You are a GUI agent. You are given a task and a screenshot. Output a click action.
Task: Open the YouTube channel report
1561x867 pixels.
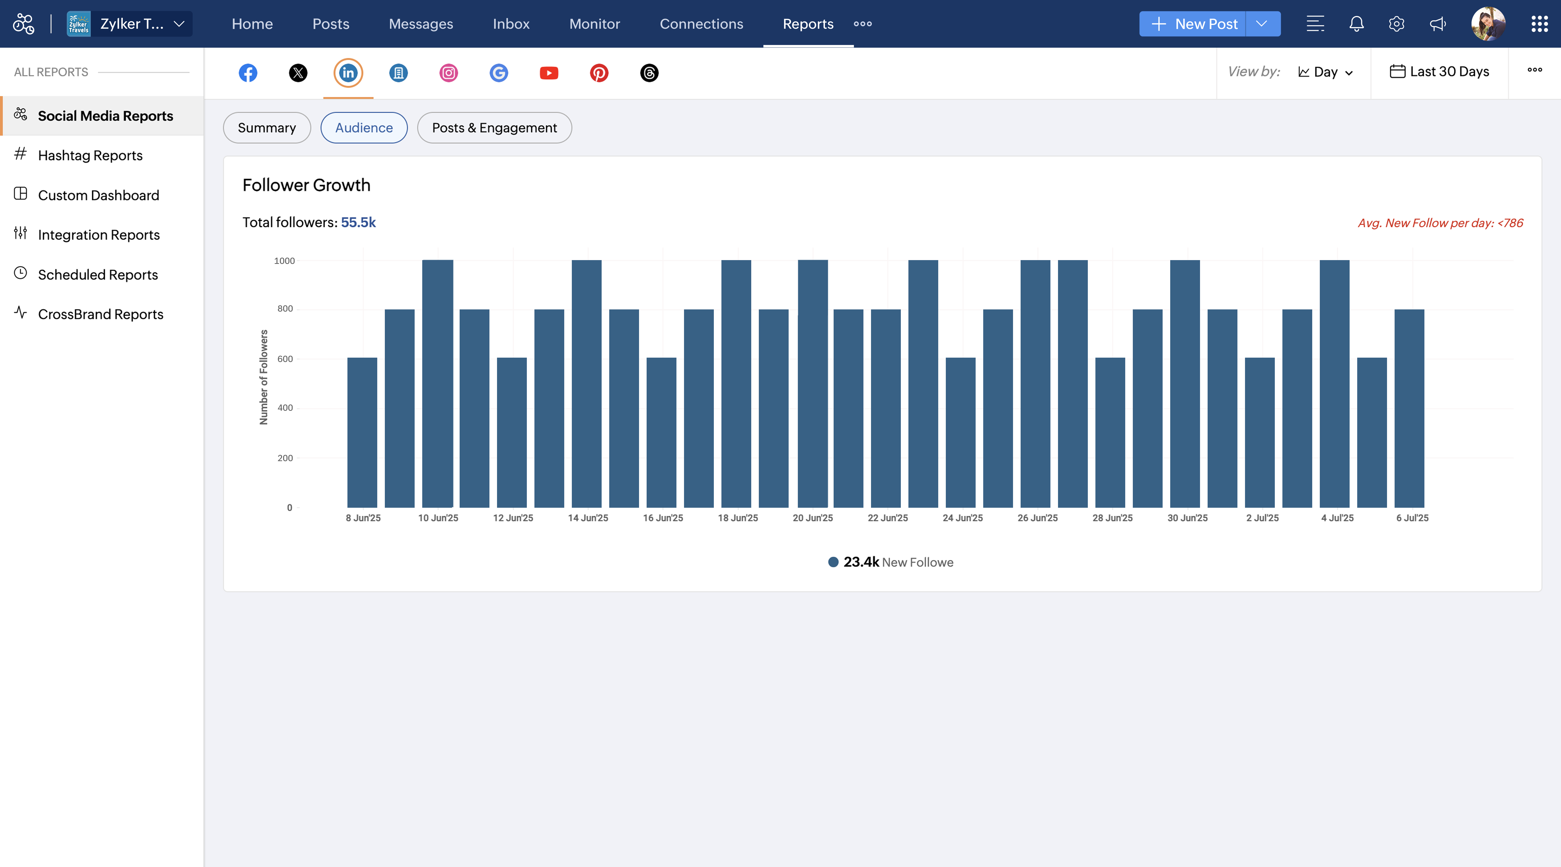(549, 73)
